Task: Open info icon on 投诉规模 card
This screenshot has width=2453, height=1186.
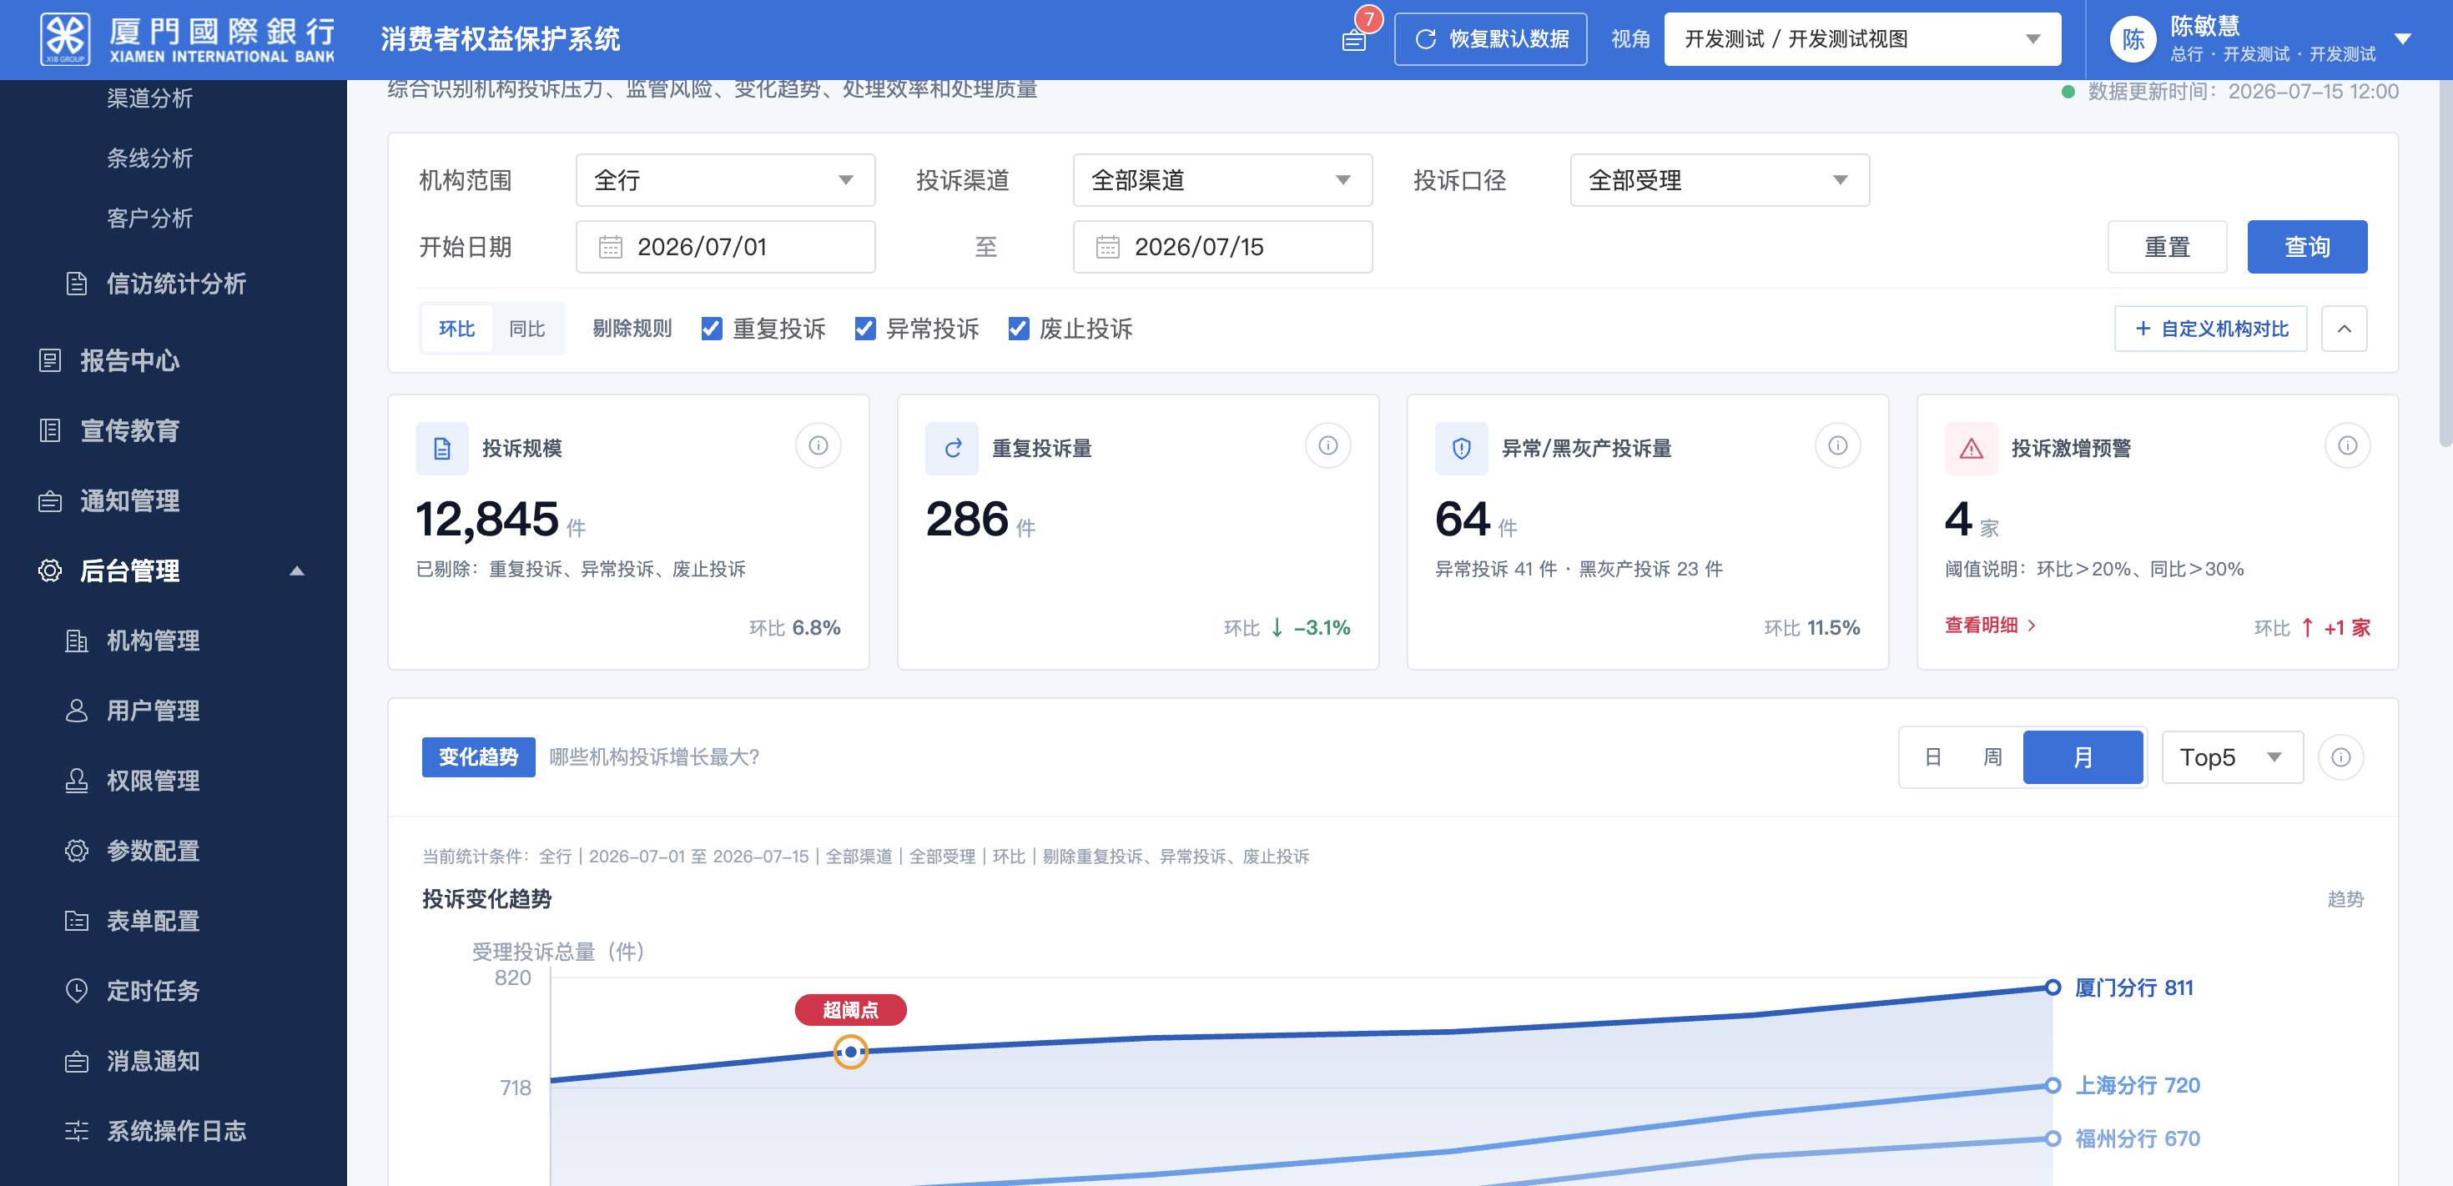Action: (818, 445)
